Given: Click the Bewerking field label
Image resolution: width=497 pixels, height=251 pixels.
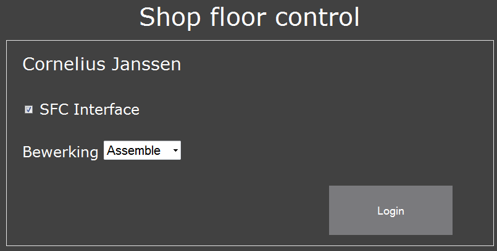Looking at the screenshot, I should pos(60,152).
